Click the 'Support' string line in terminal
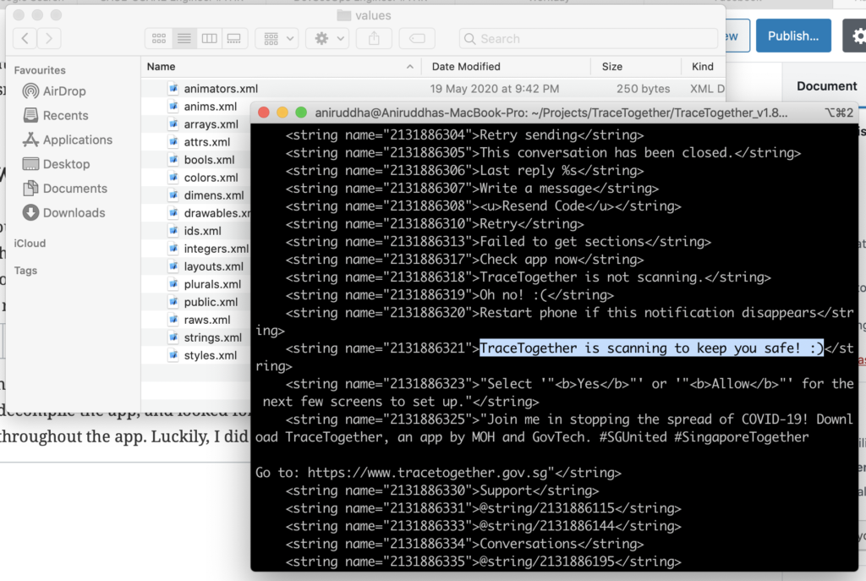This screenshot has height=581, width=866. point(441,491)
